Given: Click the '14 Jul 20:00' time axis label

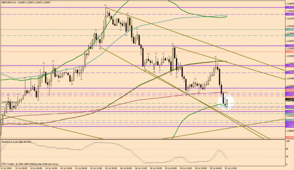Looking at the screenshot, I should point(66,168).
